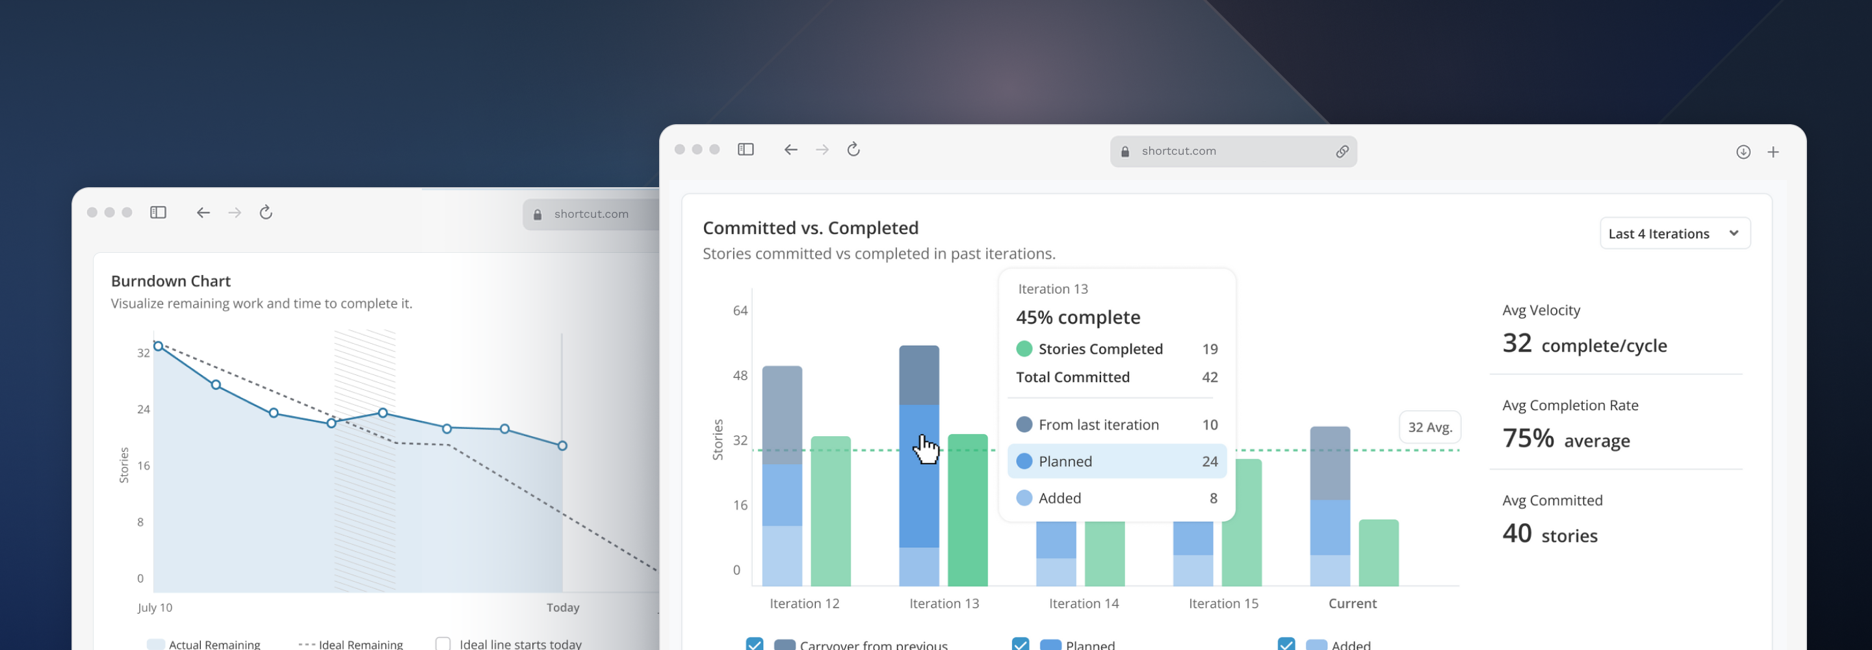Click the Iteration 15 axis label
This screenshot has width=1872, height=650.
1224,603
